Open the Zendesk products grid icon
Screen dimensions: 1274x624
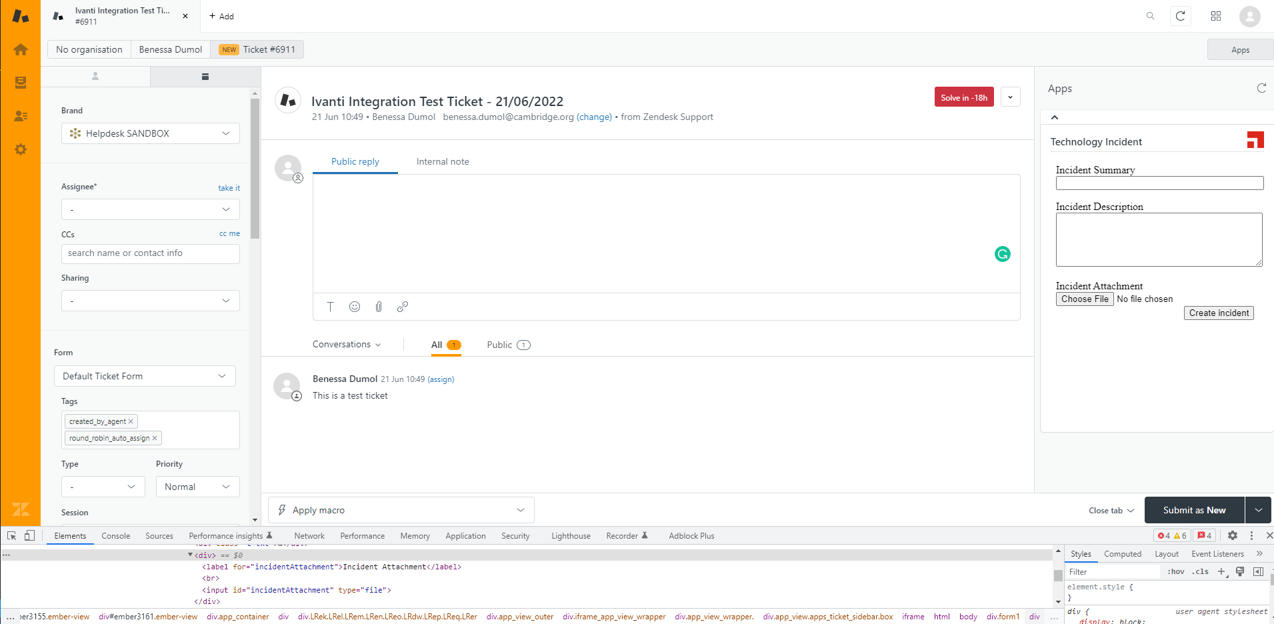(x=1216, y=16)
